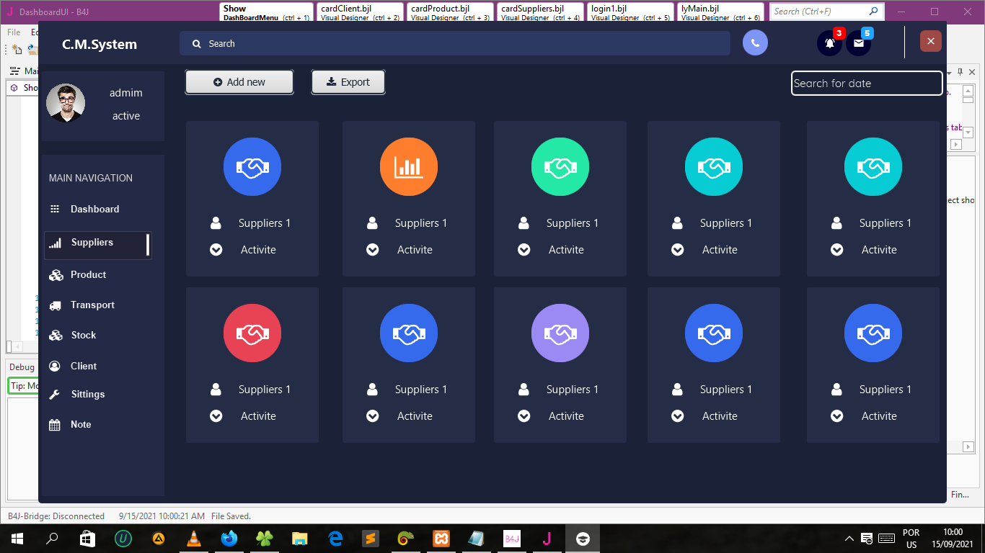Click the person icon in the red handshake card
Viewport: 985px width, 553px height.
tap(216, 390)
